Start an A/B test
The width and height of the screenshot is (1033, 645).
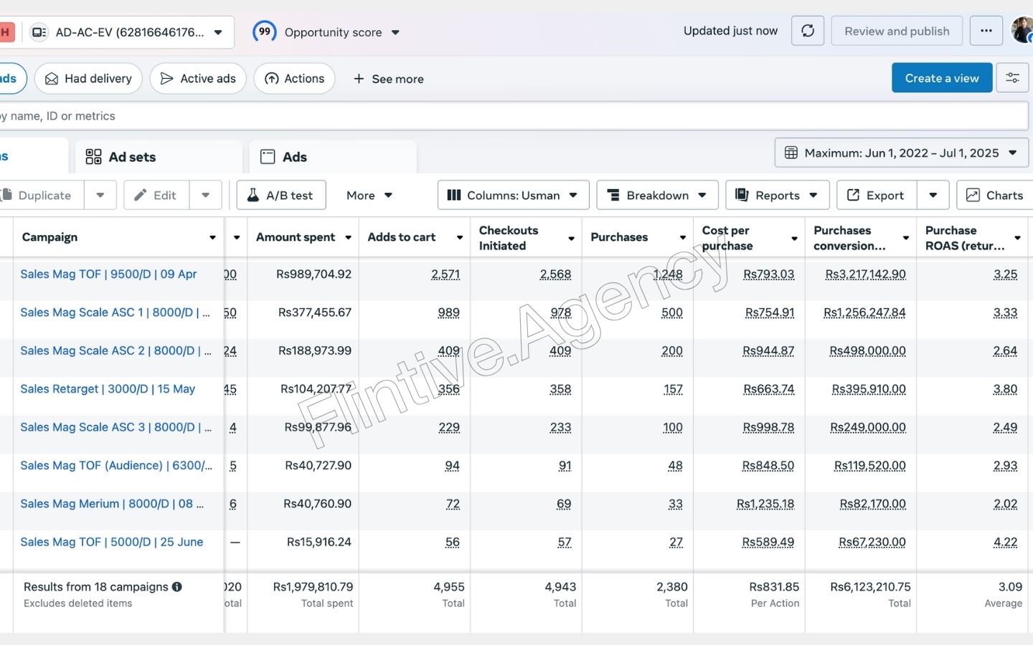point(281,195)
